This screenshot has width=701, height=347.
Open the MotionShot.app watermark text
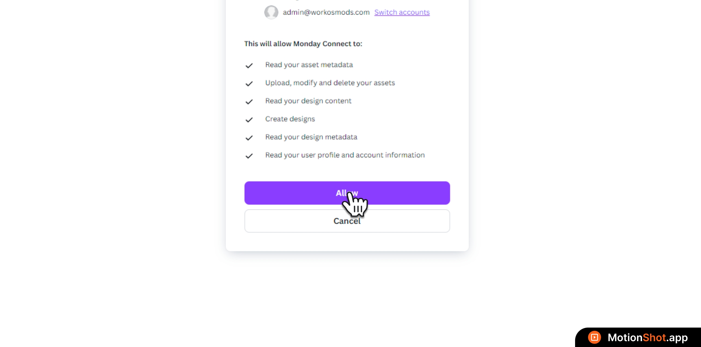tap(647, 338)
